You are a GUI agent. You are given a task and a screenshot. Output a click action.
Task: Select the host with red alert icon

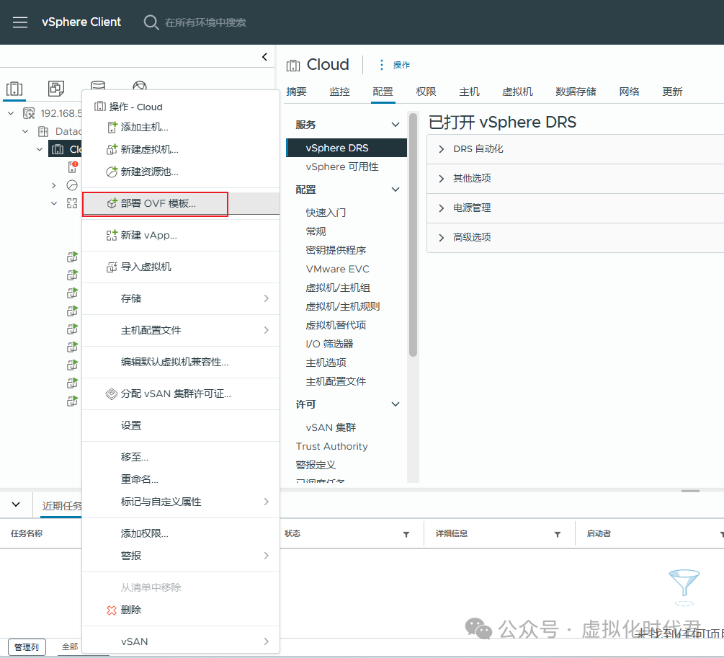[x=73, y=166]
